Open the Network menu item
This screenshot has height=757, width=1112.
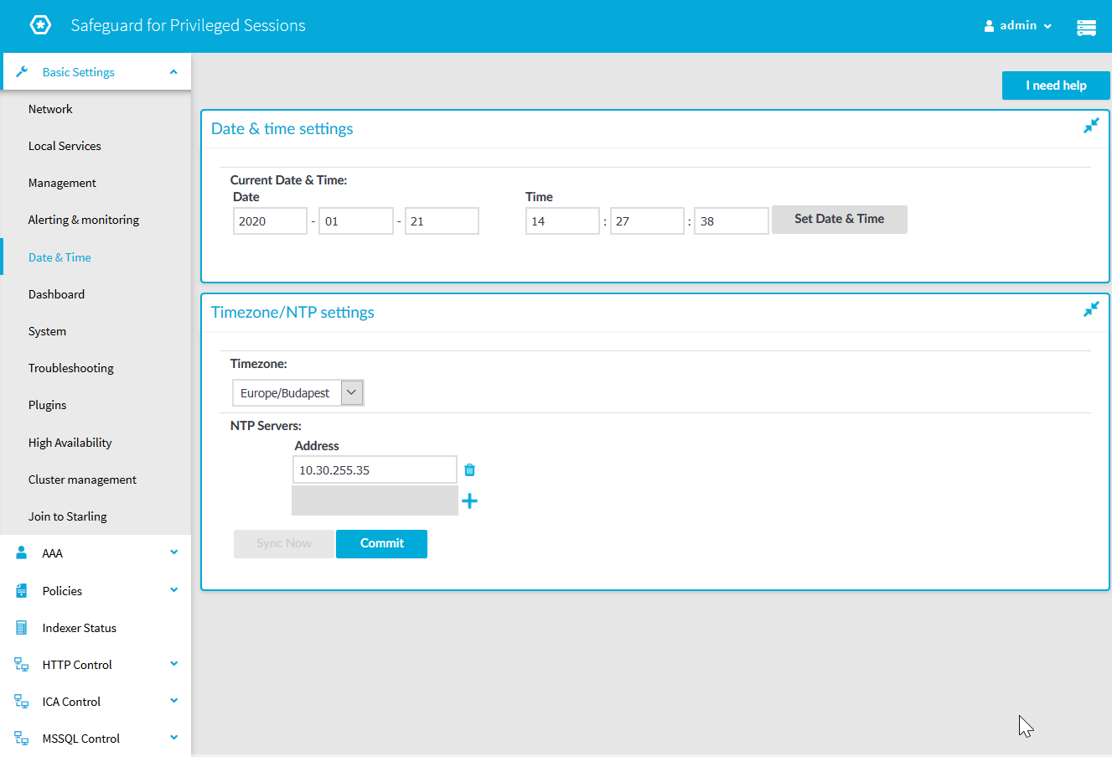tap(50, 109)
